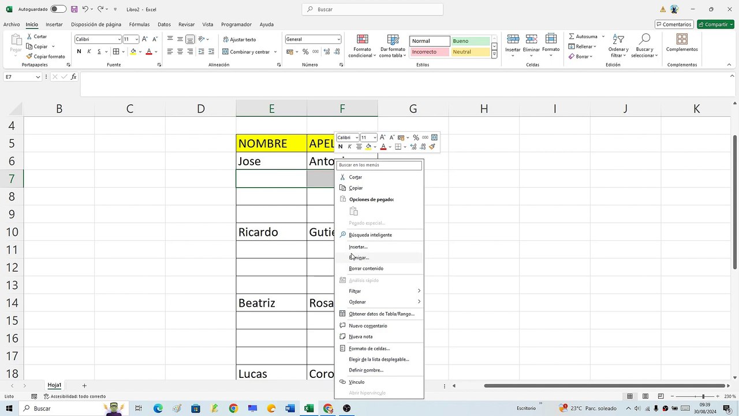Click the Complementos icon
Image resolution: width=739 pixels, height=416 pixels.
[682, 39]
